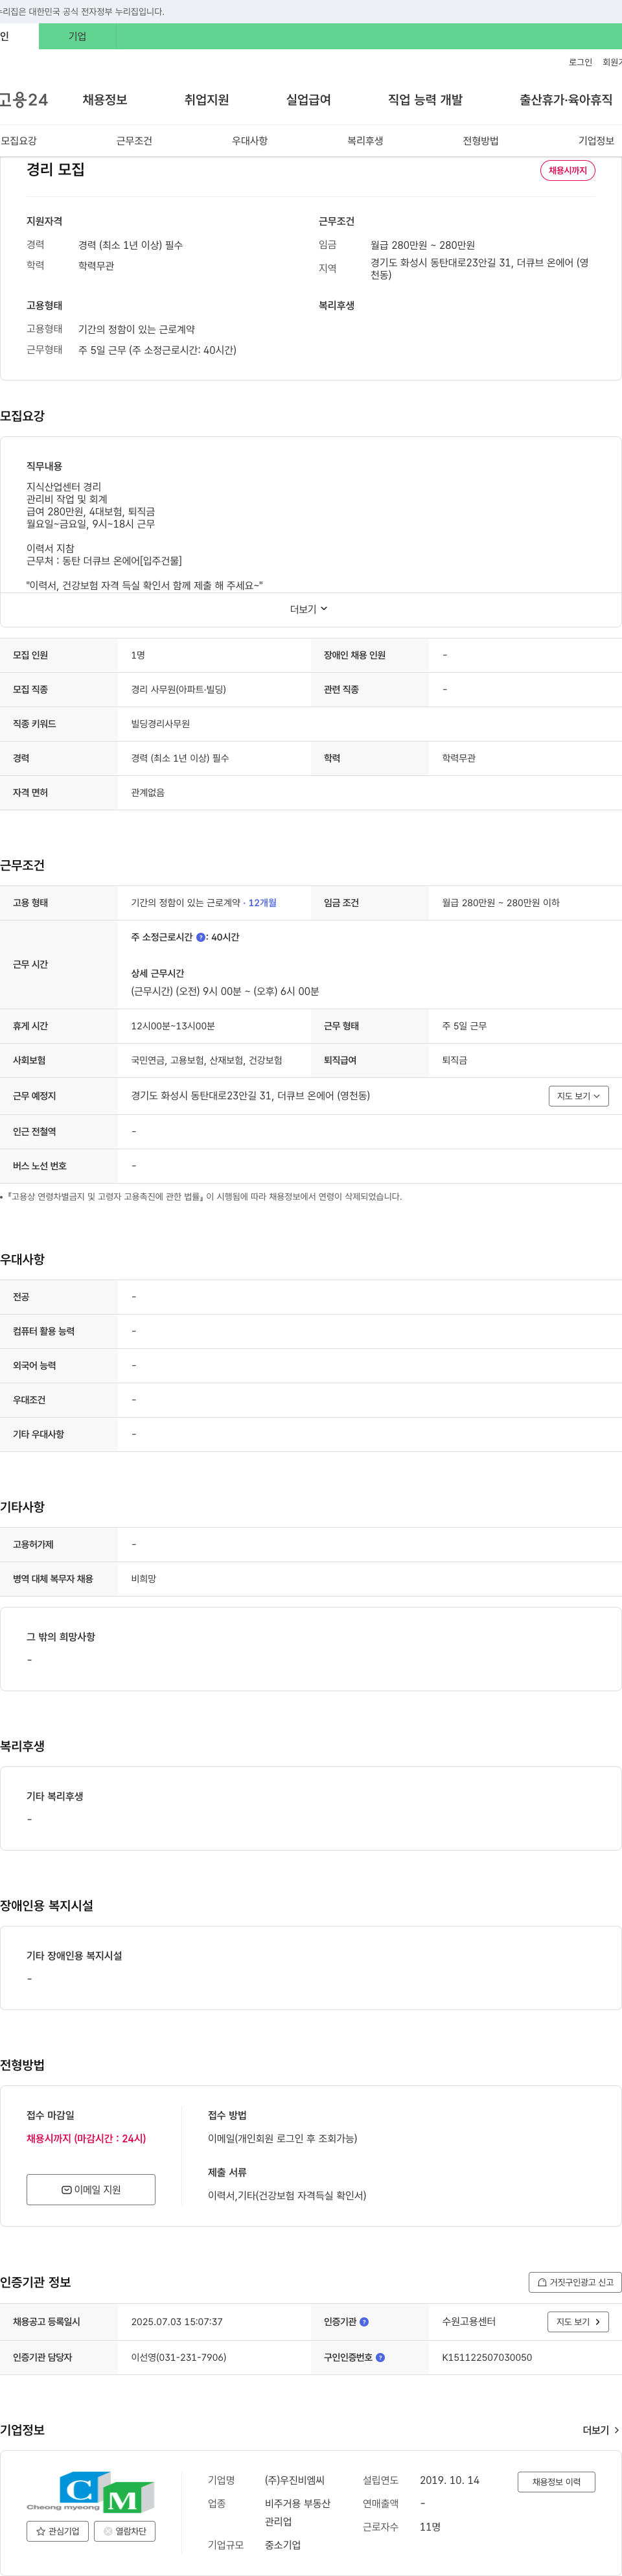Click the 2025.07.03 15:07:37 registration date
This screenshot has width=622, height=2576.
pos(177,2322)
